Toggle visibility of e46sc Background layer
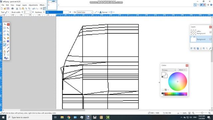The width and height of the screenshot is (213, 120). pos(210,32)
